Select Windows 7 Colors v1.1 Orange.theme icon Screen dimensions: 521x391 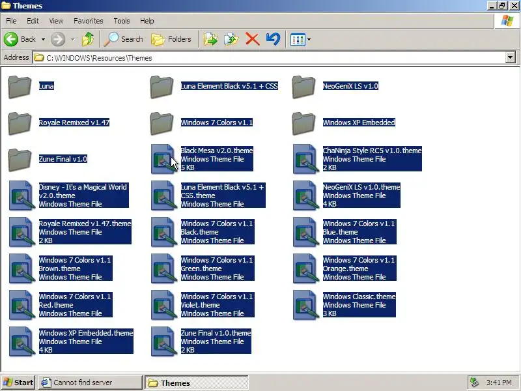(305, 268)
